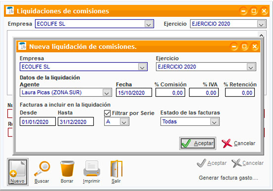
Task: Click the % Comisión input field
Action: click(x=170, y=92)
